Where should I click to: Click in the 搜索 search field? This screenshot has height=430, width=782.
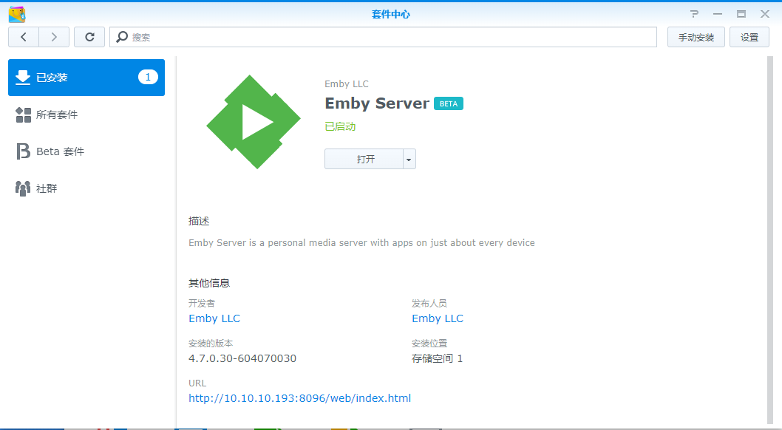(383, 37)
